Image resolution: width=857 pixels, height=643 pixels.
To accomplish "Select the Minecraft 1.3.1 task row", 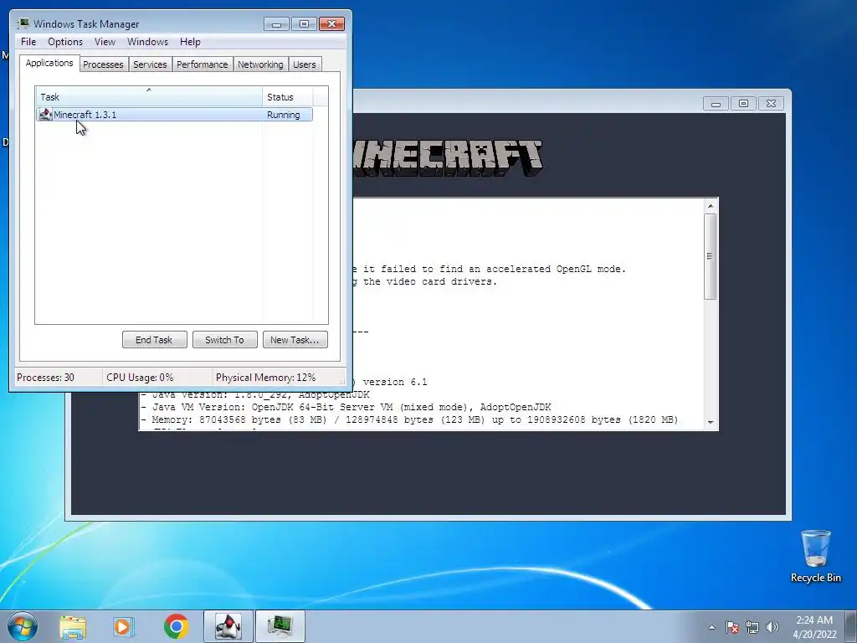I will click(174, 114).
